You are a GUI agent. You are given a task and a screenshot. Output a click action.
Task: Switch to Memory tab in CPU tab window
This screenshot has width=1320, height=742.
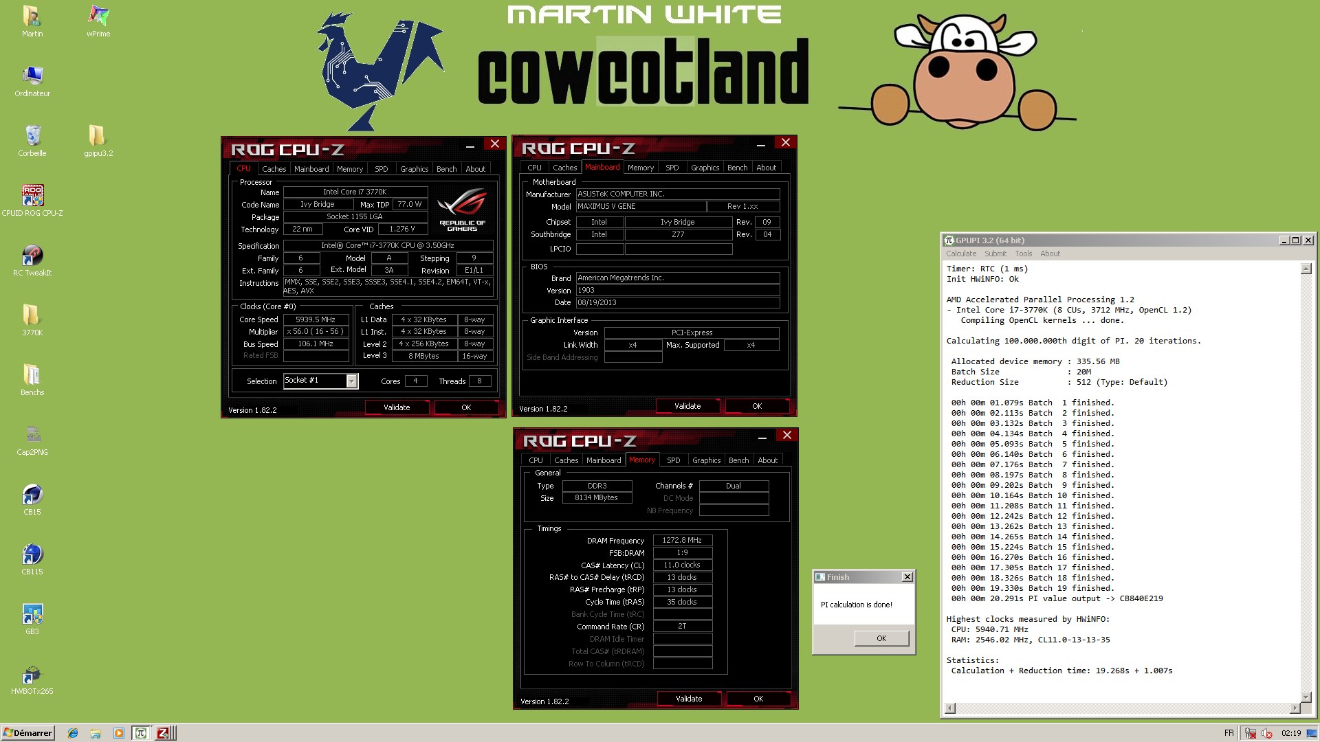[x=350, y=169]
